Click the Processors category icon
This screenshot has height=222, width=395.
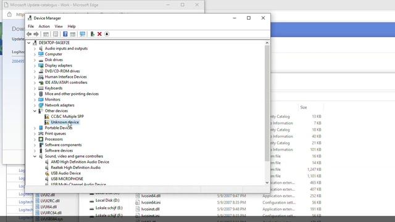tap(41, 139)
